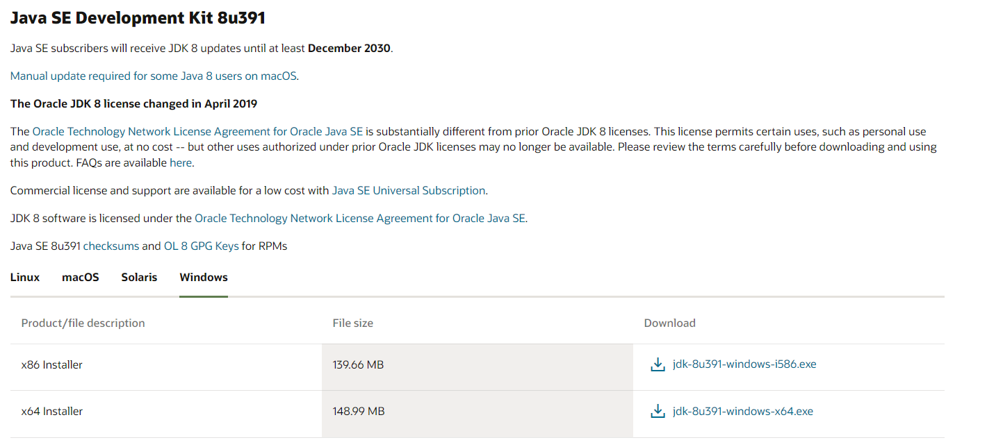This screenshot has width=987, height=447.
Task: Download jdk-8u391-windows-i586.exe file link
Action: pos(744,364)
